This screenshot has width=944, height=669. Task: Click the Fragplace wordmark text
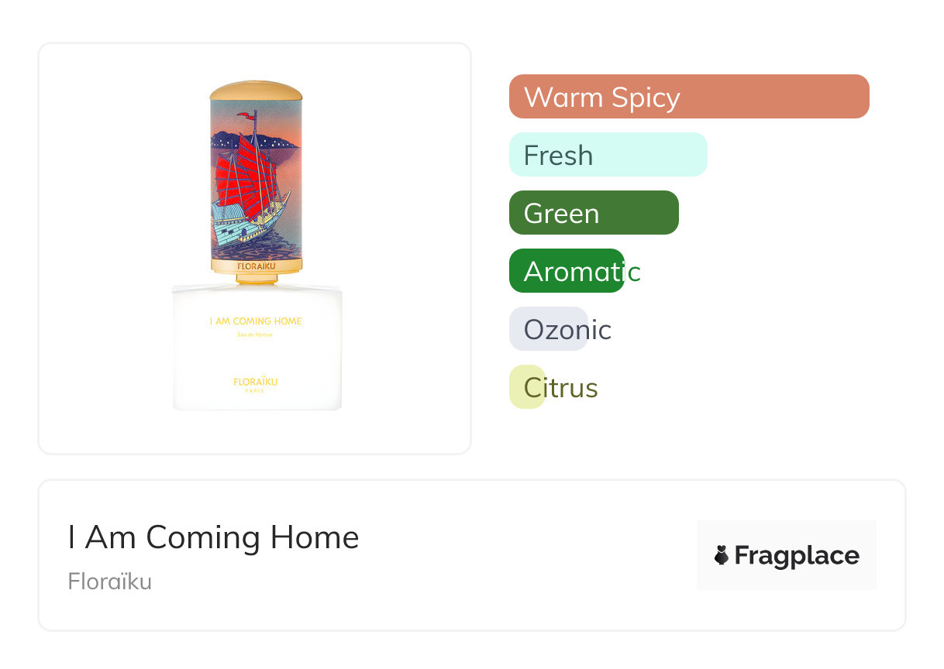click(797, 556)
